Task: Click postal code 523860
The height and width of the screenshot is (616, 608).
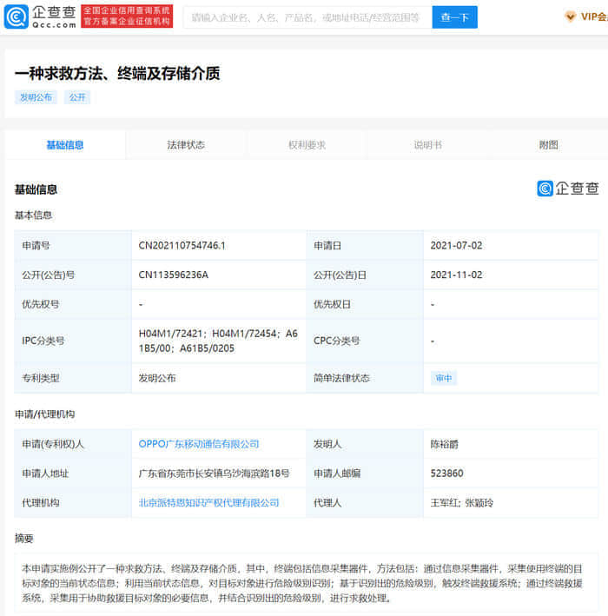Action: pos(447,474)
